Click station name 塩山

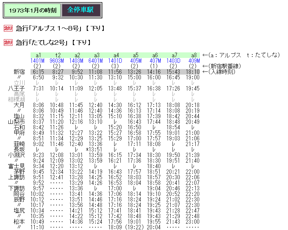click(19, 116)
